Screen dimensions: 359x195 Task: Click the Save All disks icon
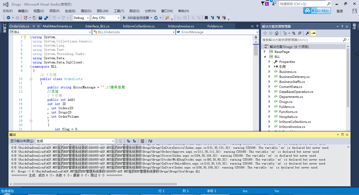(x=46, y=18)
